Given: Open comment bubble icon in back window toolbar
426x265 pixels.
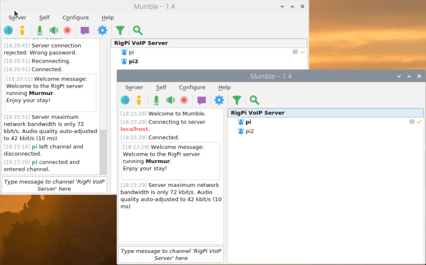Looking at the screenshot, I should click(85, 31).
